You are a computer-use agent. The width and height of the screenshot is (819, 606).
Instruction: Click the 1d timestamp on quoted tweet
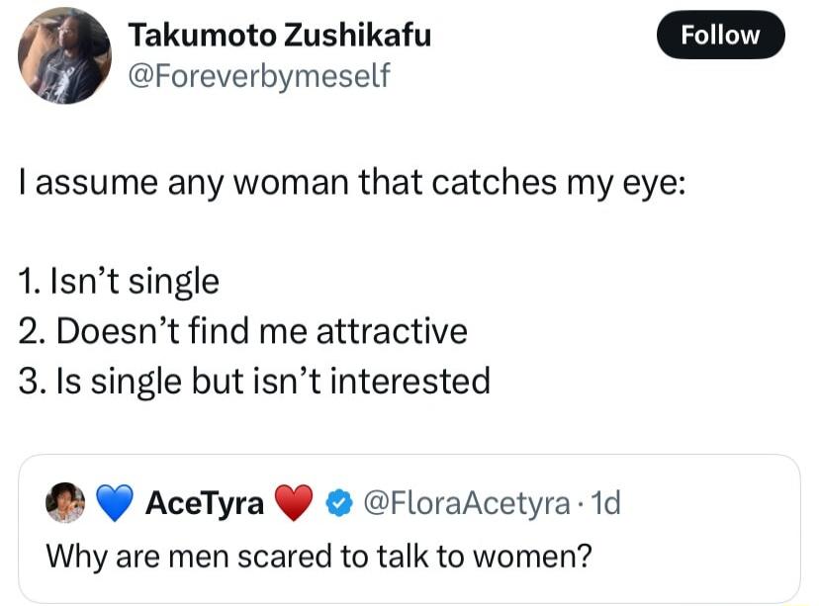click(602, 504)
